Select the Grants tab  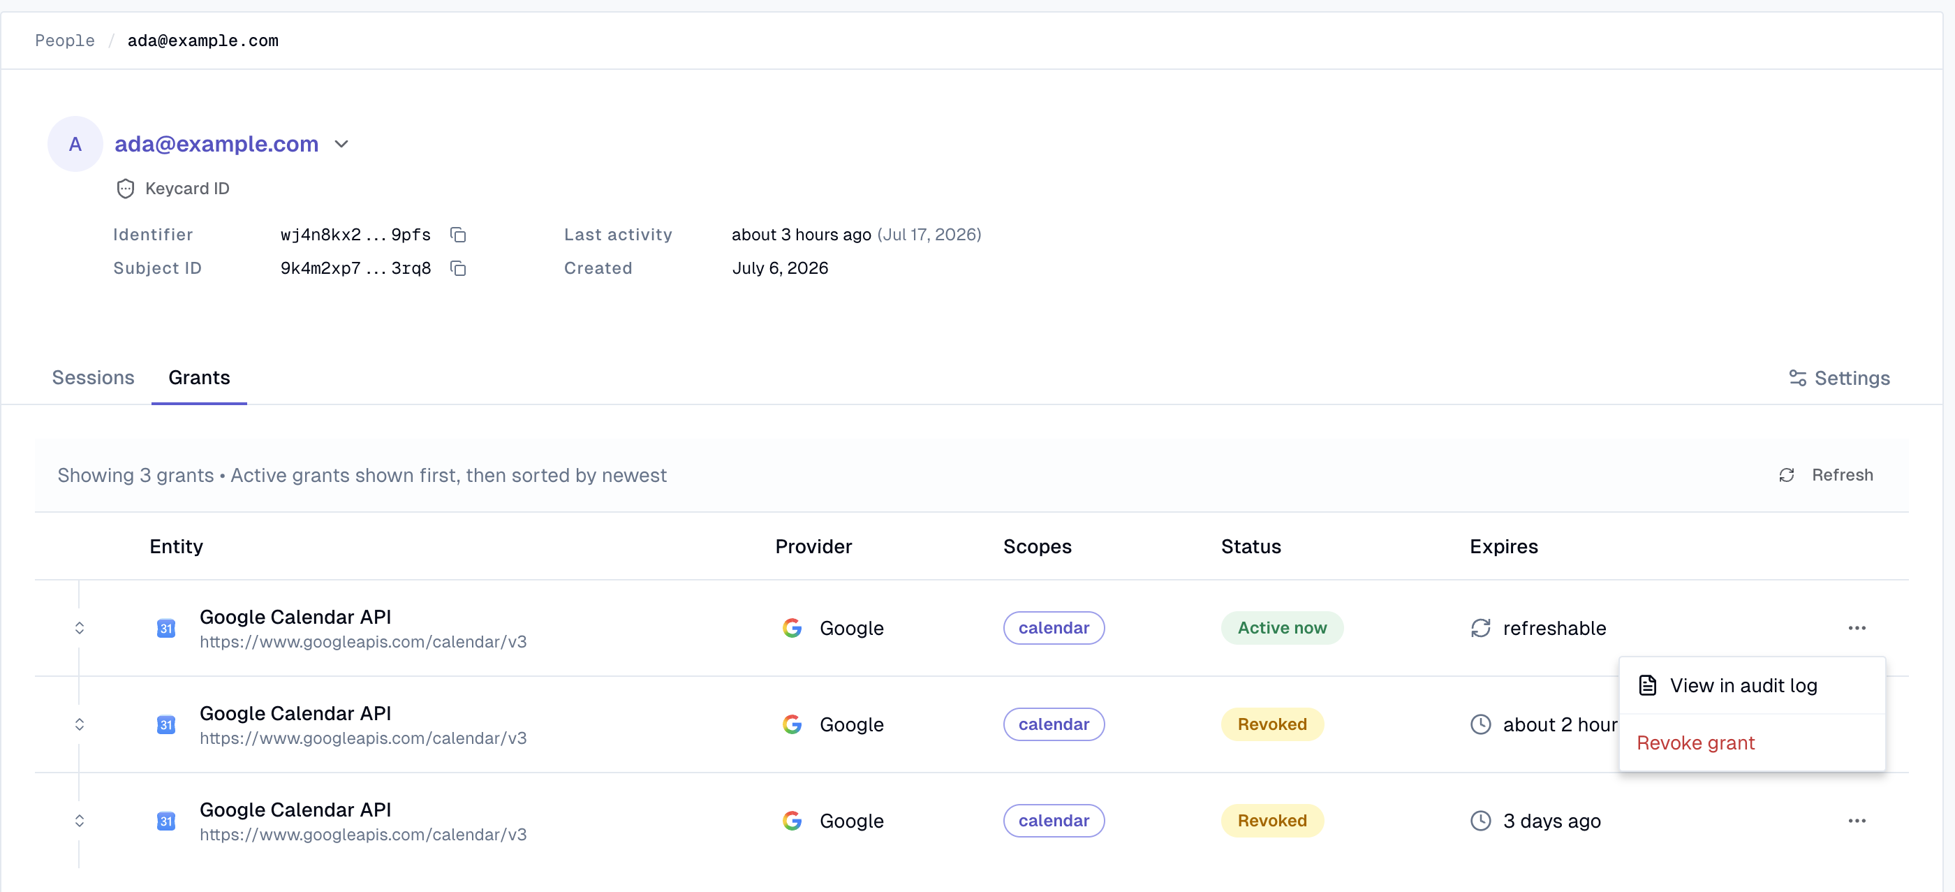pos(199,377)
